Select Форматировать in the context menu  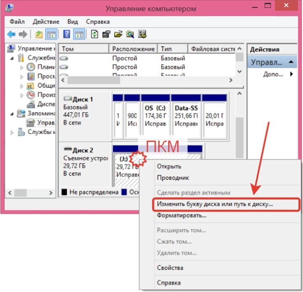181,216
